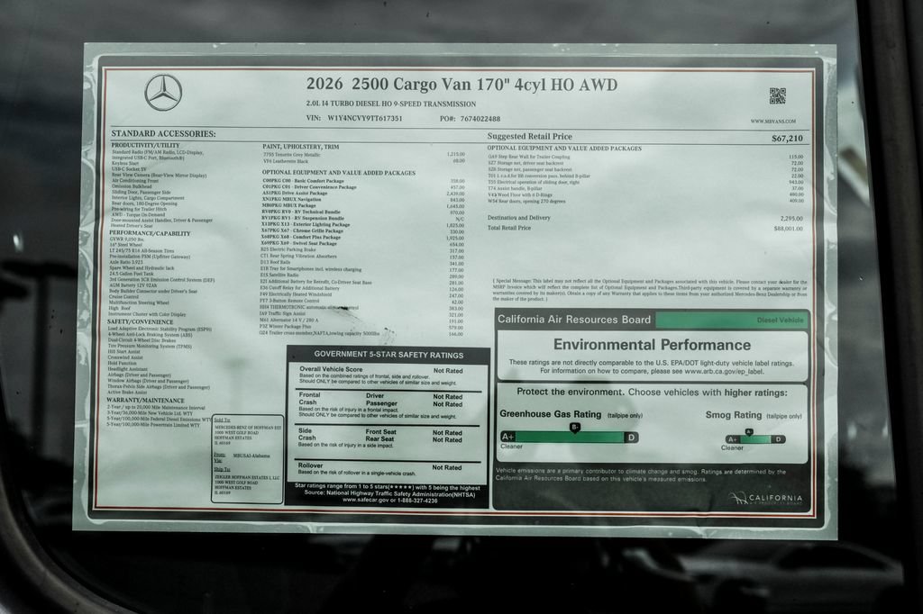The width and height of the screenshot is (923, 614).
Task: Click "Hill Start Assist" line
Action: pyautogui.click(x=123, y=352)
